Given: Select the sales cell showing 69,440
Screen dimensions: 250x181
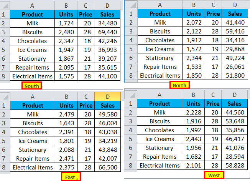Looking at the screenshot, I should pos(107,32).
